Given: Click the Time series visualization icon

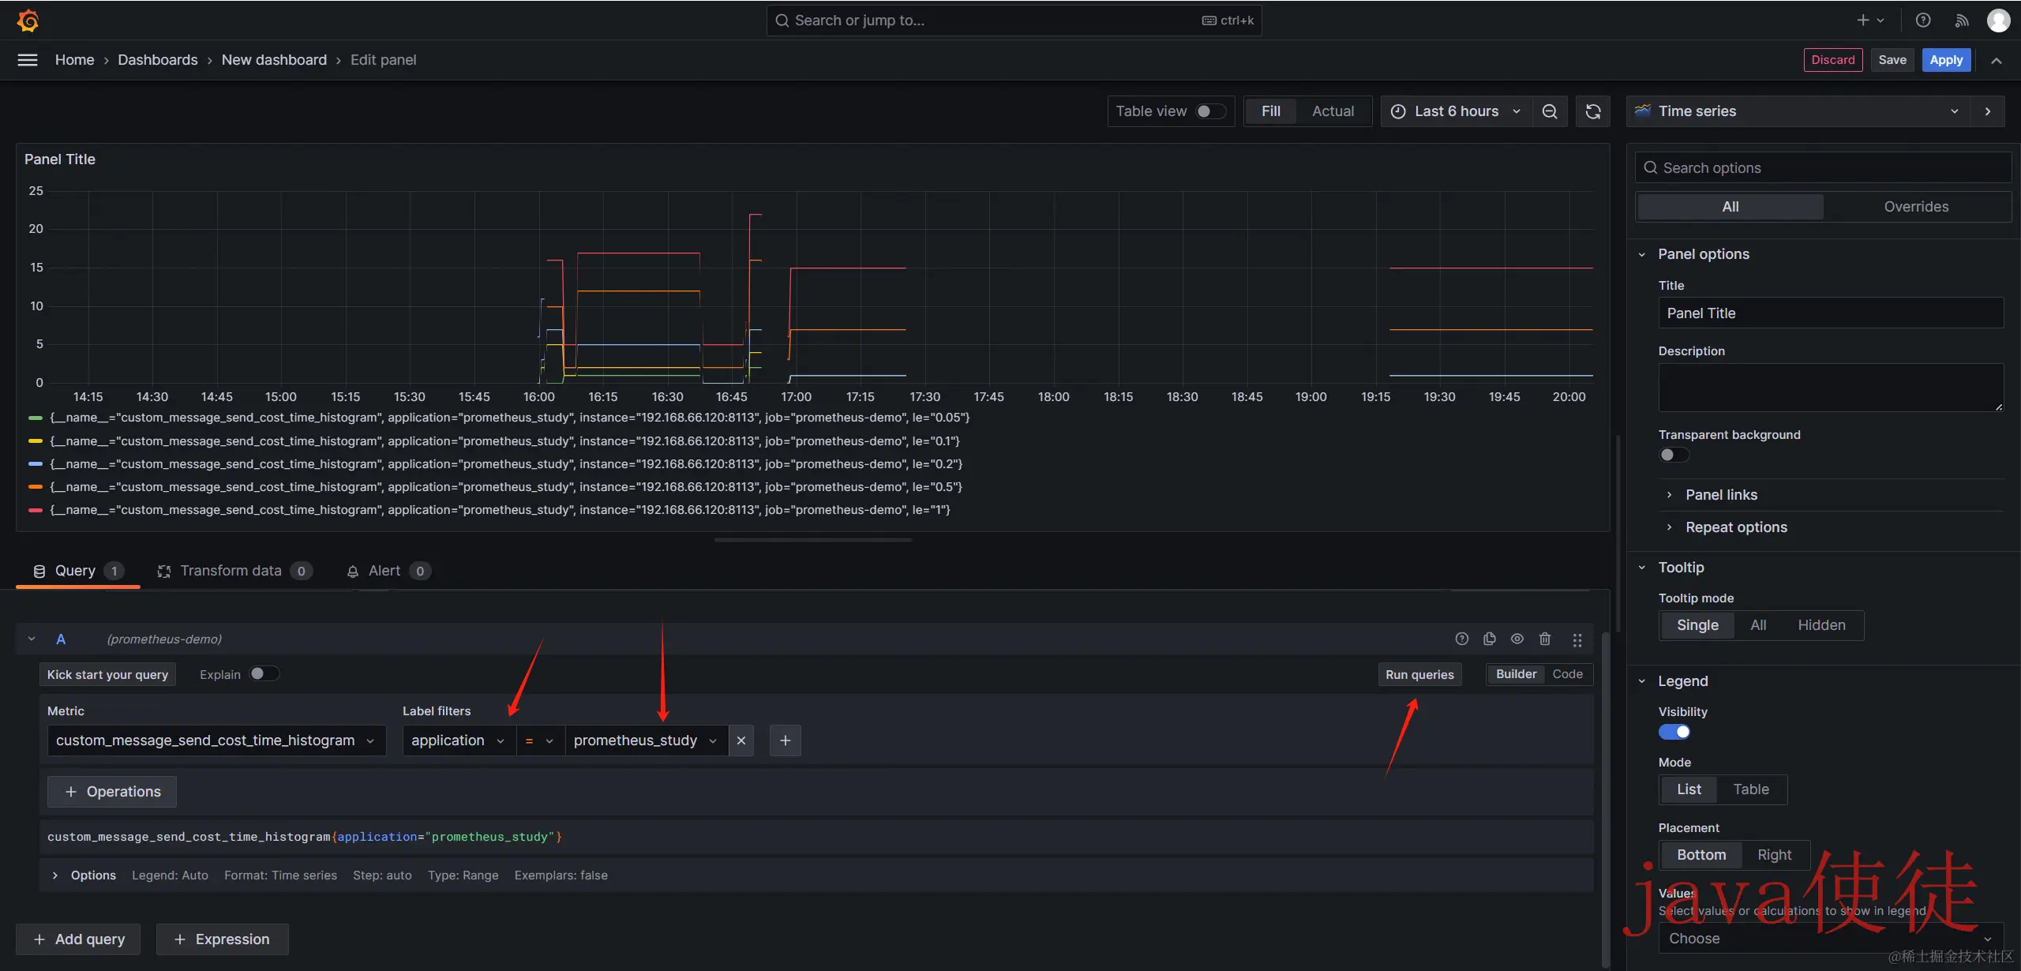Looking at the screenshot, I should (1643, 111).
